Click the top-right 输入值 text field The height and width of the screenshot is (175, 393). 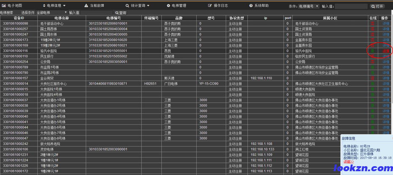point(351,6)
